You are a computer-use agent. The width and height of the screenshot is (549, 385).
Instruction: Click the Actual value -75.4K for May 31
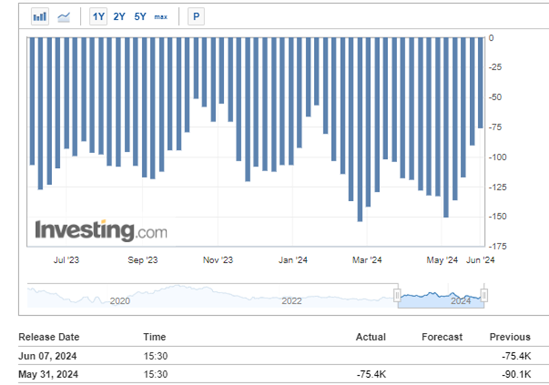tap(371, 374)
